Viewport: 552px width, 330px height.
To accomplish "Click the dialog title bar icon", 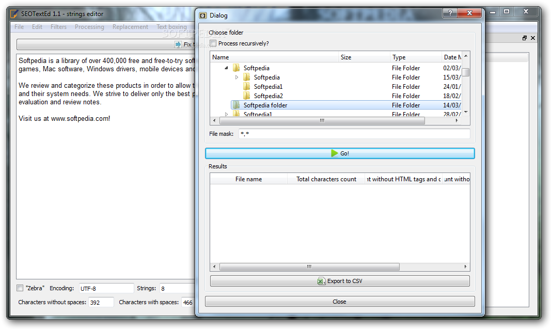I will 203,15.
